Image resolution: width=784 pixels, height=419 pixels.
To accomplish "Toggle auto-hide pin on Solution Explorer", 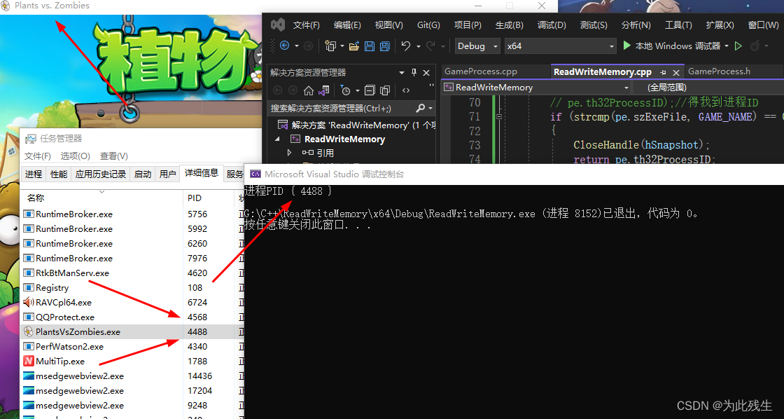I will click(x=414, y=73).
